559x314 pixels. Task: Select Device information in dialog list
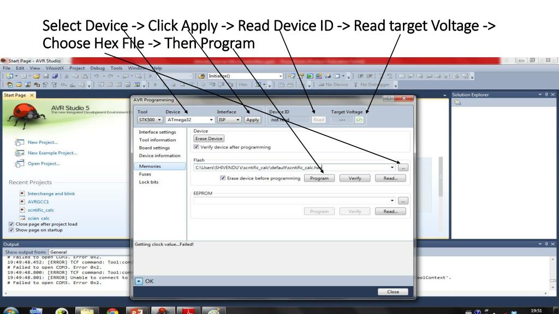[160, 155]
